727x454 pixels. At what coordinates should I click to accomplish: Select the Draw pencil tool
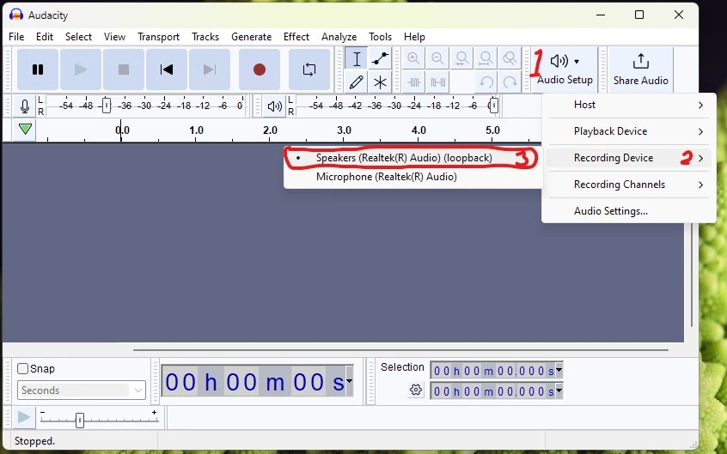357,82
